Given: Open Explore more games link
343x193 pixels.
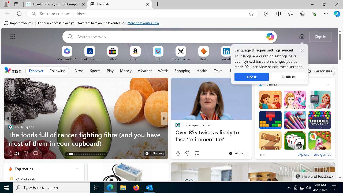Looking at the screenshot, I should [314, 154].
